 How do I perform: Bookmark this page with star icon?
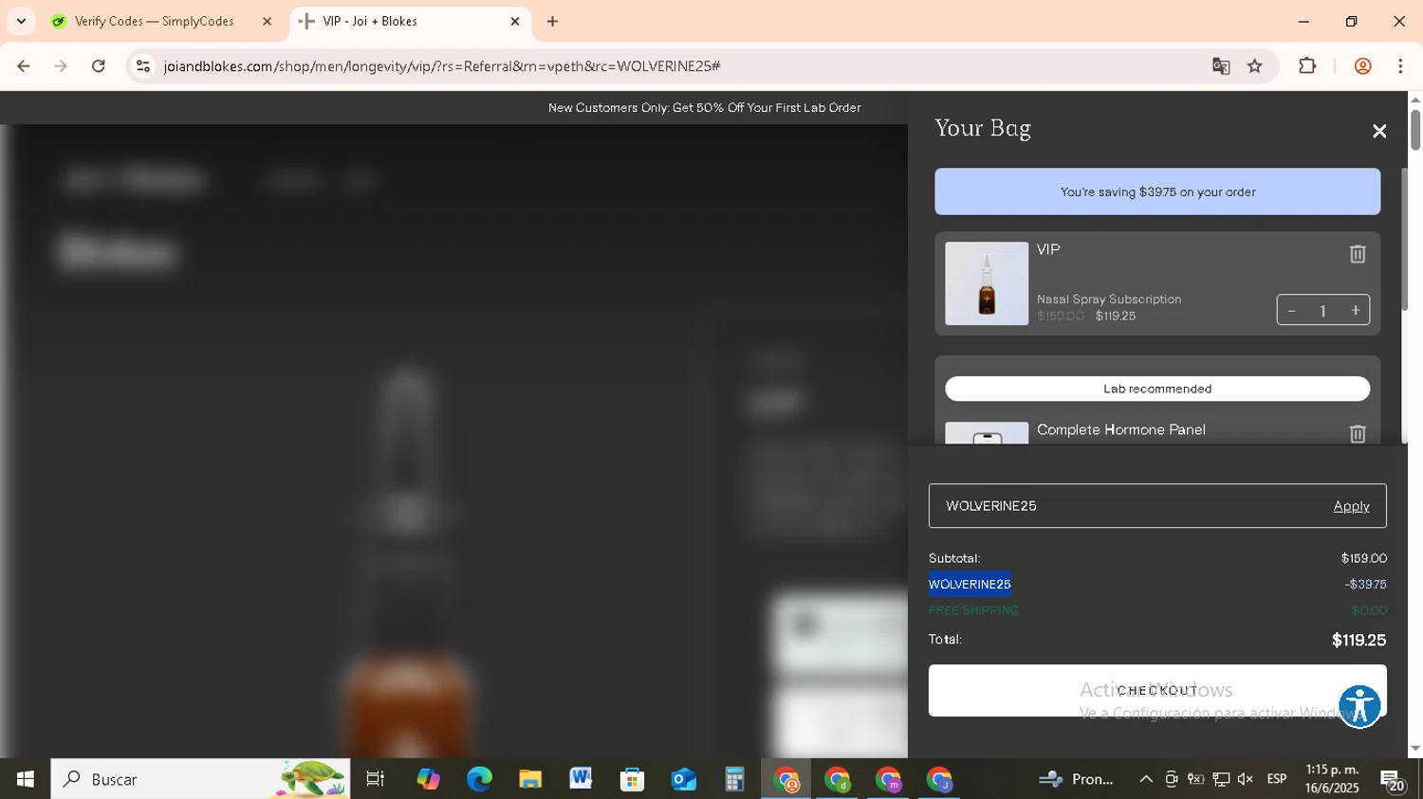pos(1255,66)
